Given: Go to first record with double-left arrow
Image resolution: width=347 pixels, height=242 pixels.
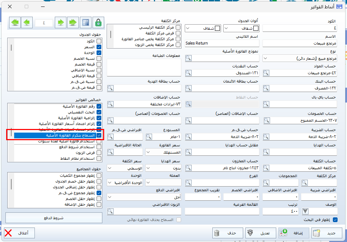Looking at the screenshot, I should (15, 22).
